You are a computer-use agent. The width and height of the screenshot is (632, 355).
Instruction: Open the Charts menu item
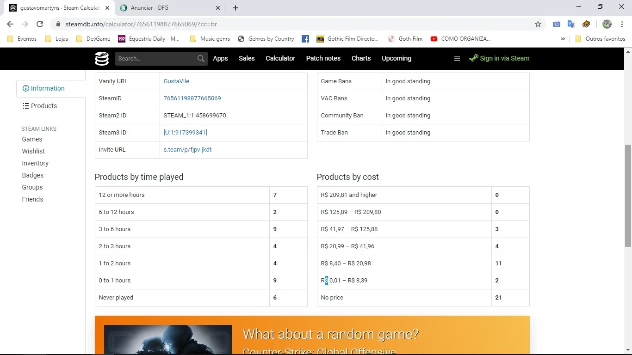(x=361, y=58)
